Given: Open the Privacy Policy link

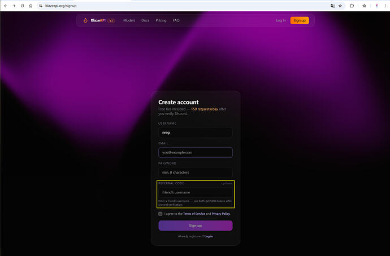Looking at the screenshot, I should tap(220, 214).
